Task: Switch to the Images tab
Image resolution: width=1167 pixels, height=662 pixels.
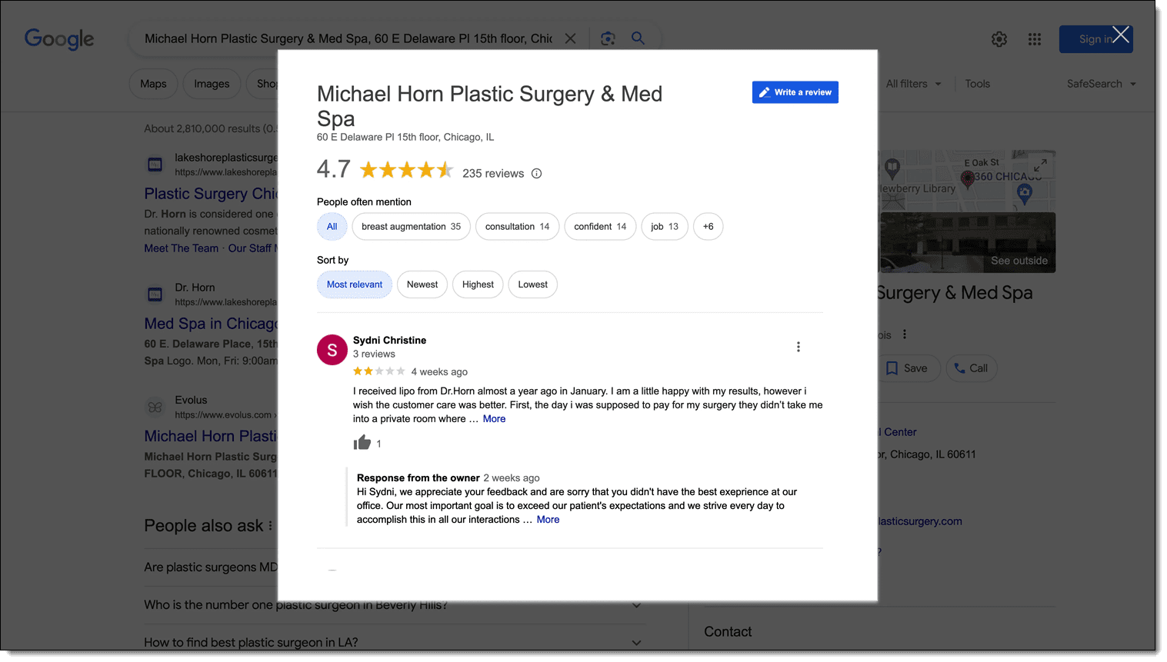Action: click(212, 83)
